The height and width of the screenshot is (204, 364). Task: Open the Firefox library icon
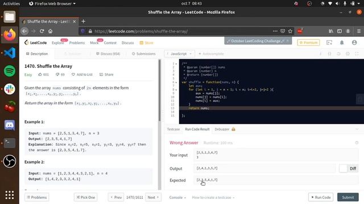coord(331,31)
